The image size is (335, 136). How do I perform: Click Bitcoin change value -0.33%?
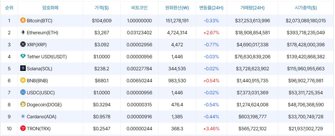tap(211, 21)
